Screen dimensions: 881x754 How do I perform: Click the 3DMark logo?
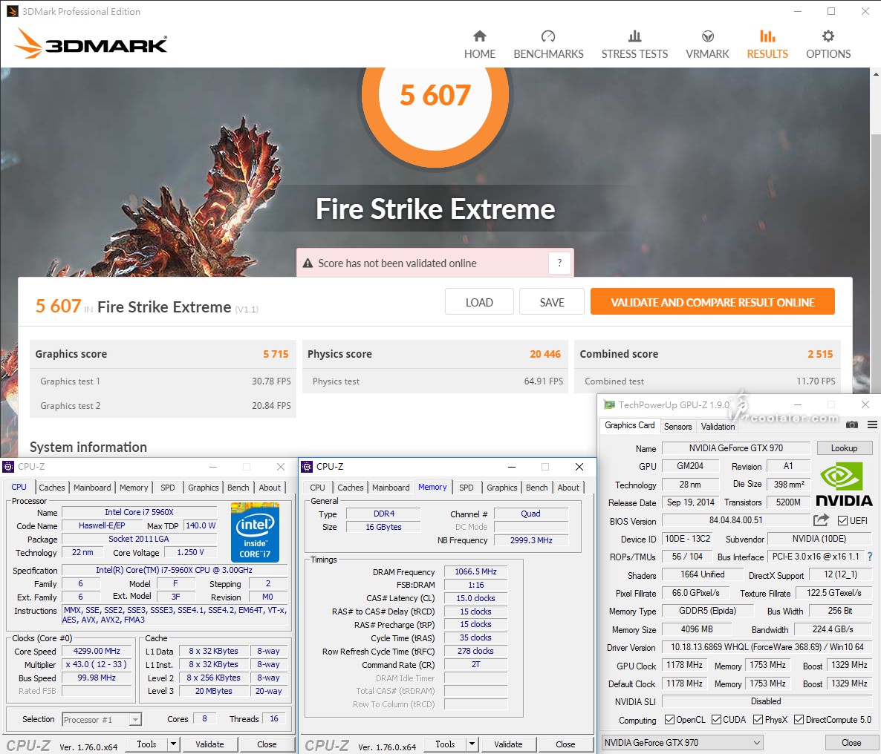pos(91,43)
